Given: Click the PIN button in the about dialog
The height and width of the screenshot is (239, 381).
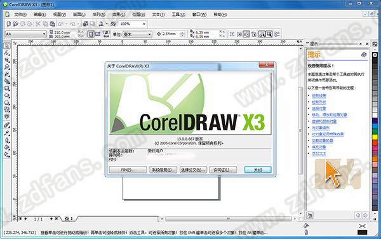Looking at the screenshot, I should pos(128,170).
